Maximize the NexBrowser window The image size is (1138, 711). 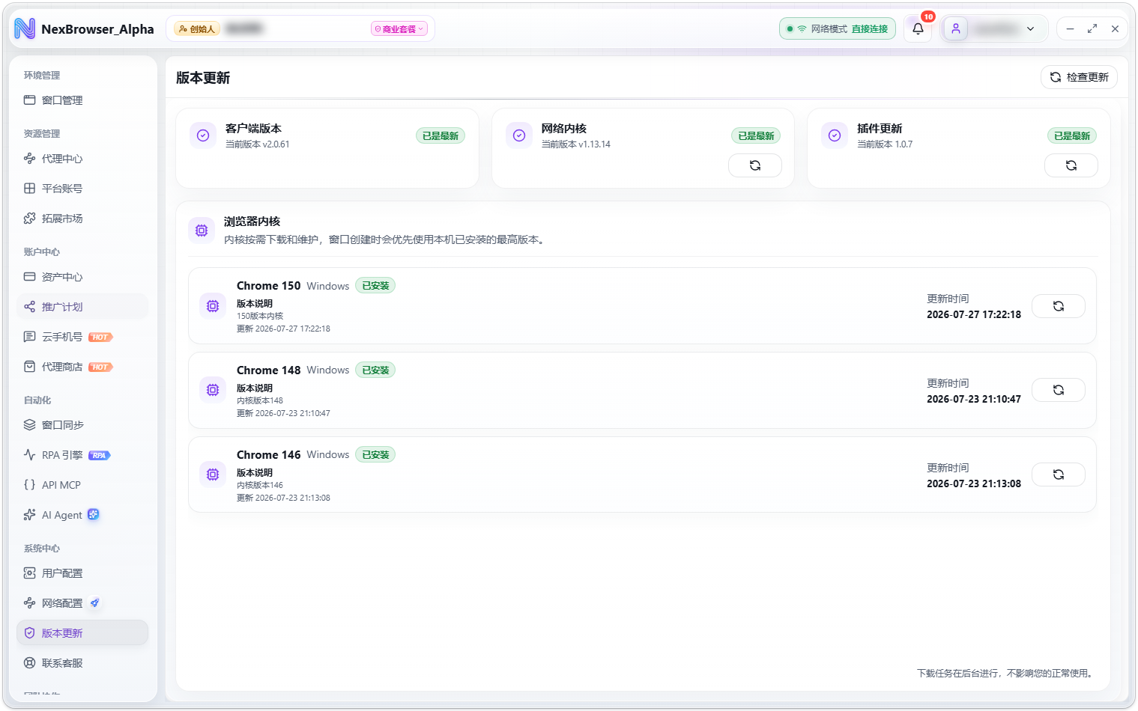click(1092, 29)
